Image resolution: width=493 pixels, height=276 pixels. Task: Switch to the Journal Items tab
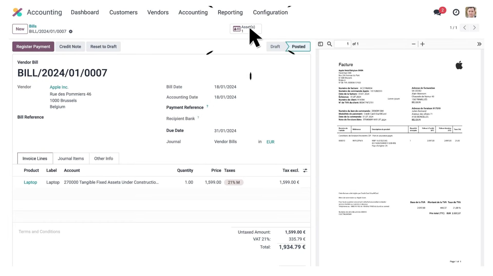point(71,158)
